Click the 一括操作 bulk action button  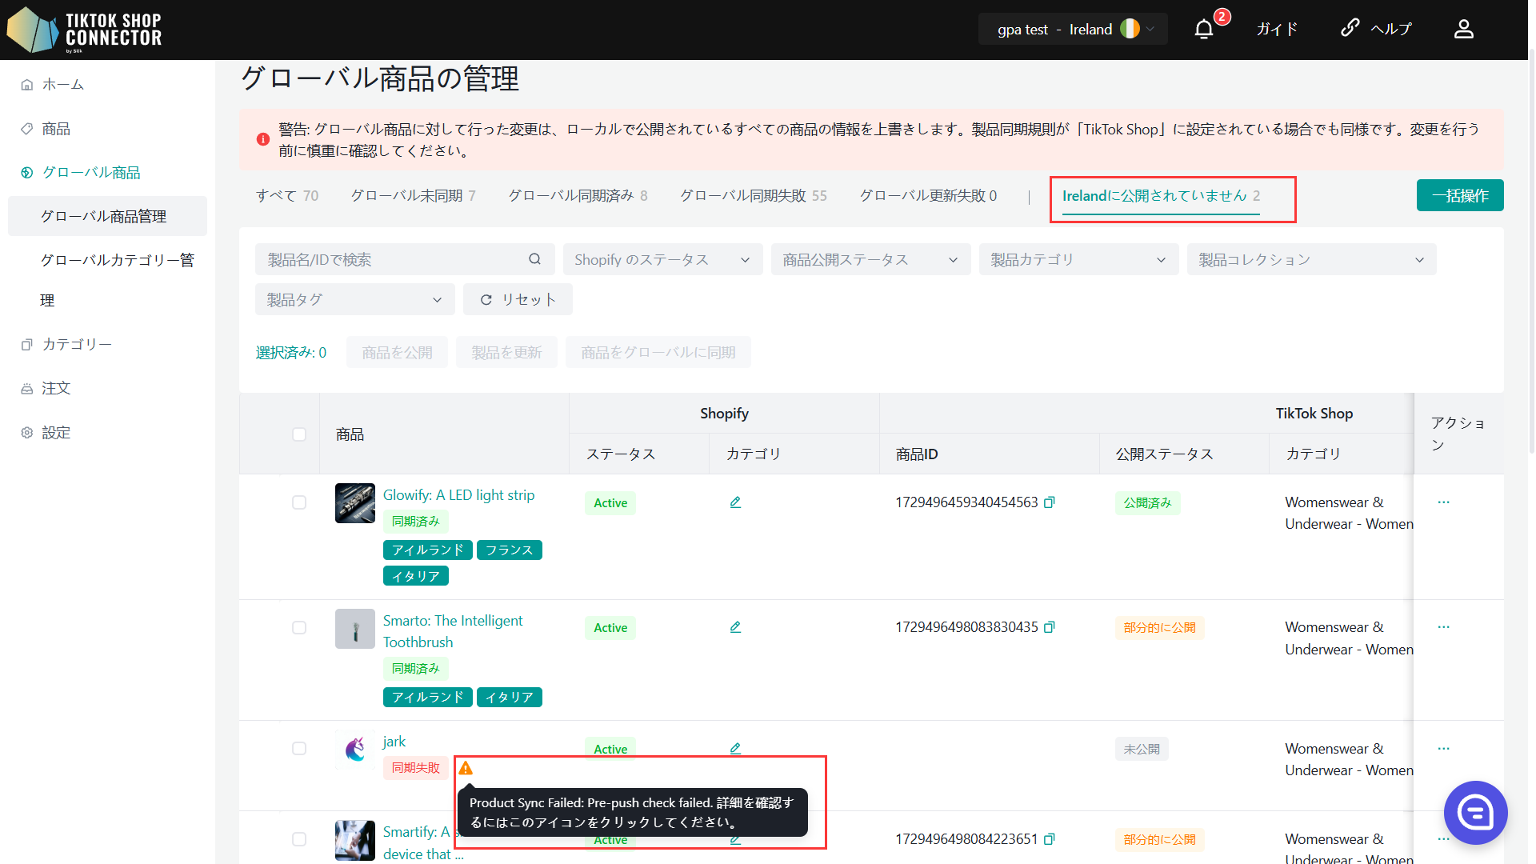pyautogui.click(x=1460, y=195)
